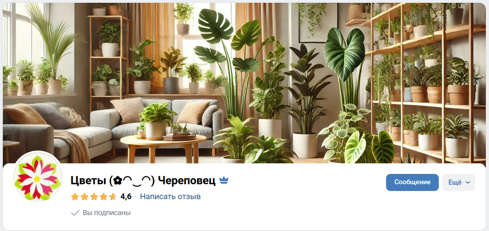Follow the Написать отзыв link
489x231 pixels.
(x=170, y=197)
